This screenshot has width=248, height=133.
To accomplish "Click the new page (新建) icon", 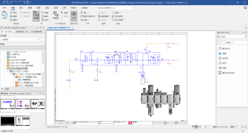I will (x=42, y=13).
